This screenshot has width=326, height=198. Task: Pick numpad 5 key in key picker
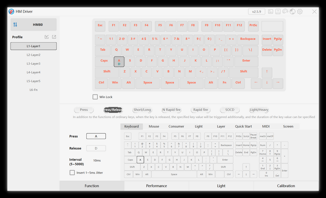pos(270,160)
